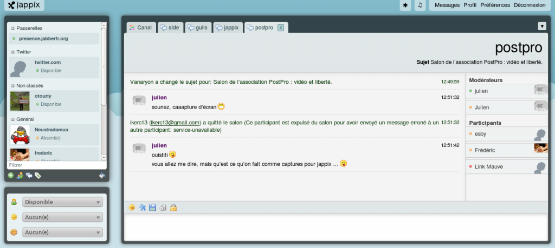Collapse the Twitter roster group
Screen dimensions: 555x248
click(13, 52)
